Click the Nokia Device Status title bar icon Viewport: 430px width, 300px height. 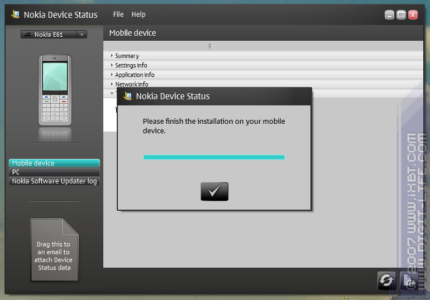coord(16,14)
